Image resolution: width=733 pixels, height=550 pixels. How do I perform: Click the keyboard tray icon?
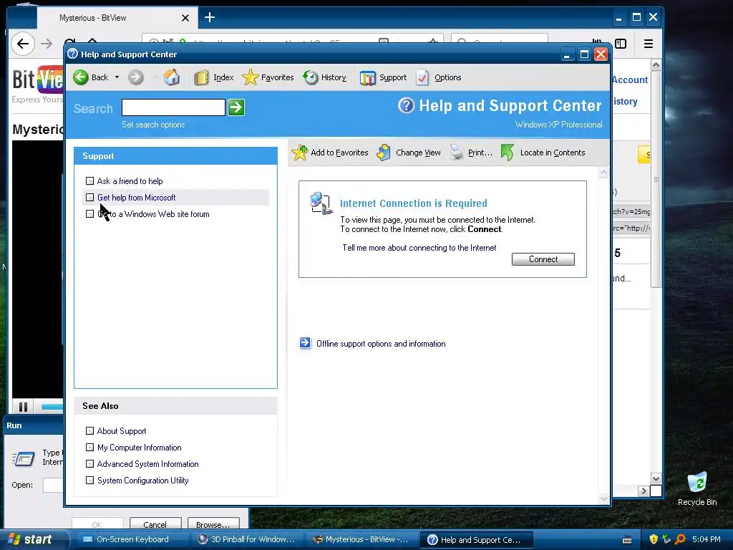(627, 540)
